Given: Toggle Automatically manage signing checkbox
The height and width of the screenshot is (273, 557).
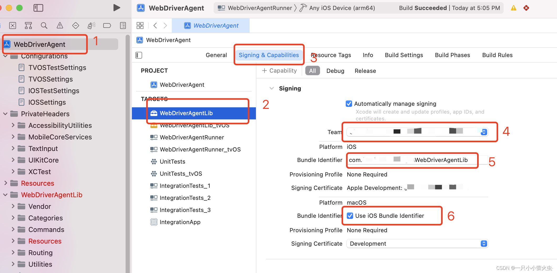Looking at the screenshot, I should tap(349, 104).
